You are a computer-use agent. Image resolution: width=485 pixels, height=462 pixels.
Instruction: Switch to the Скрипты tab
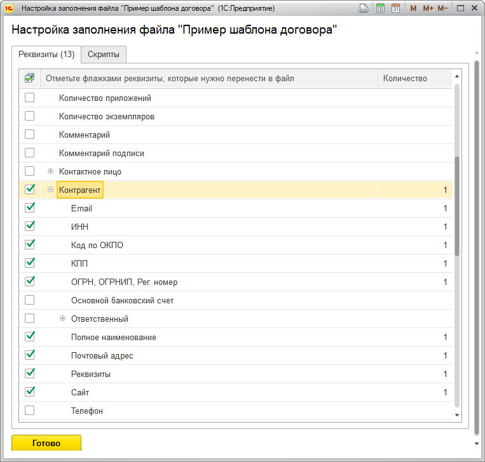[x=104, y=55]
